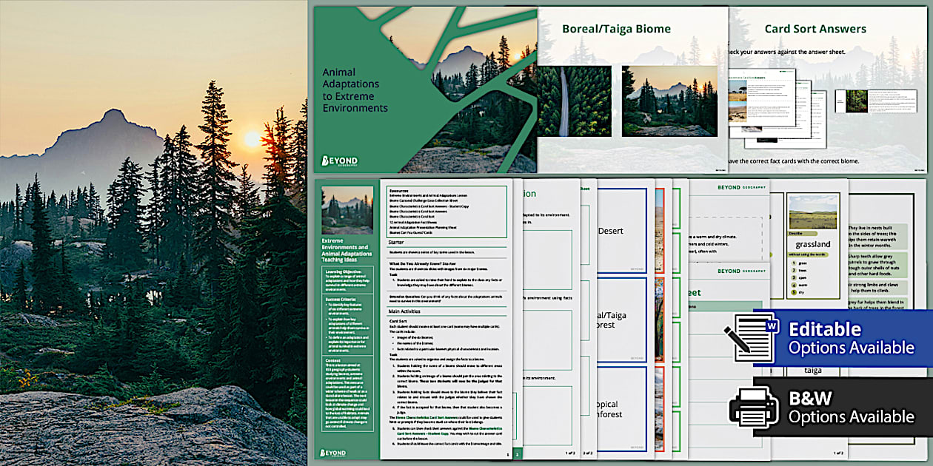
Task: Select the Boreal/Taiga Biome slide title
Action: point(616,30)
